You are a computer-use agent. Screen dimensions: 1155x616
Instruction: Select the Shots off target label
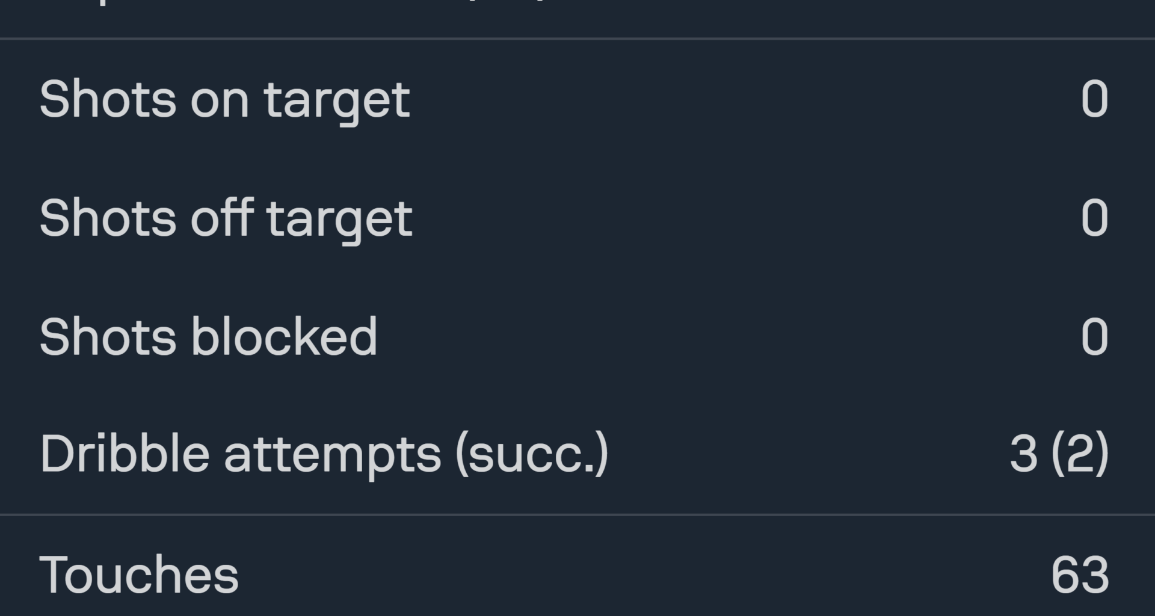[x=226, y=219]
